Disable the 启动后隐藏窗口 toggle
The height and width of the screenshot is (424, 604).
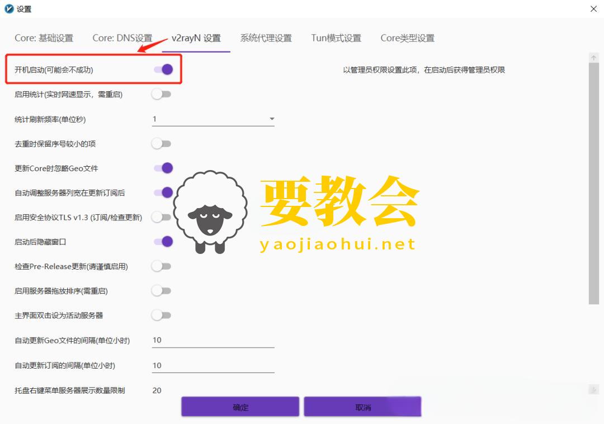(163, 242)
